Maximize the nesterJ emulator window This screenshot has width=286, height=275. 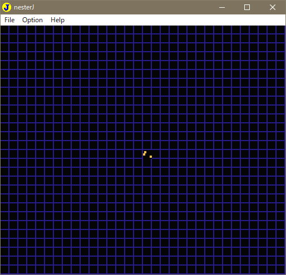[247, 7]
